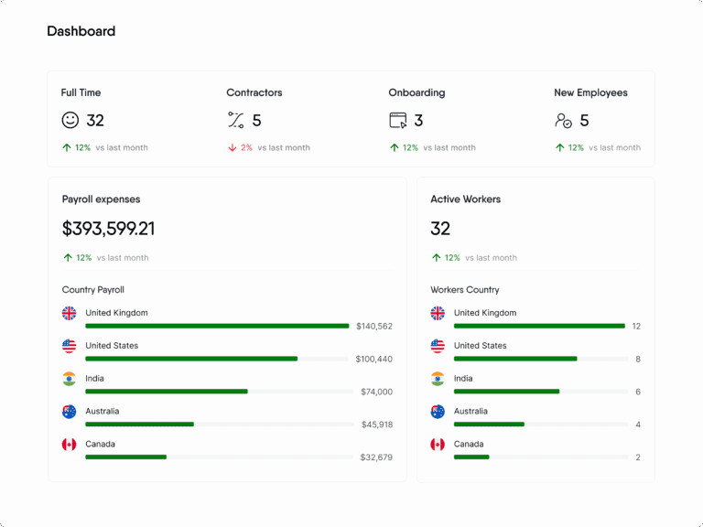Viewport: 703px width, 527px height.
Task: Click the smiley face Full Time icon
Action: pos(70,120)
